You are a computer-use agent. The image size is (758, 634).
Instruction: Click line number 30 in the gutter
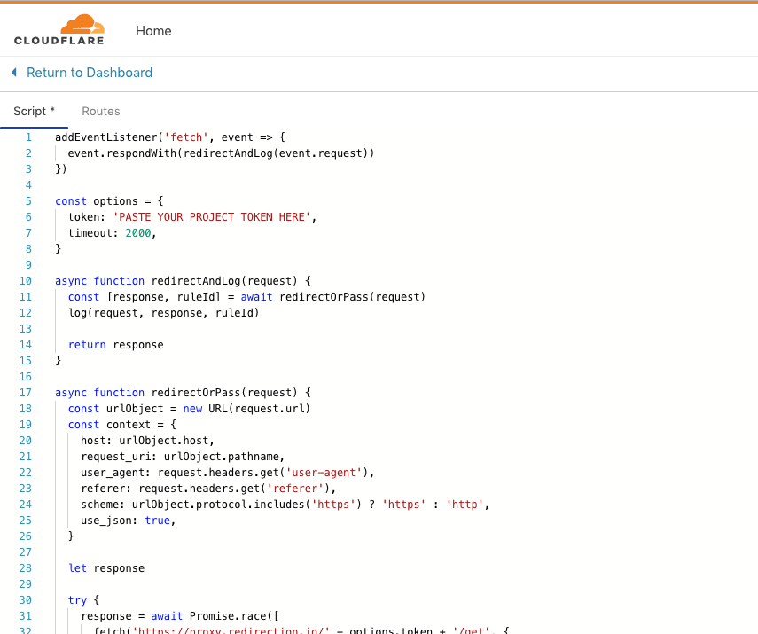tap(26, 600)
